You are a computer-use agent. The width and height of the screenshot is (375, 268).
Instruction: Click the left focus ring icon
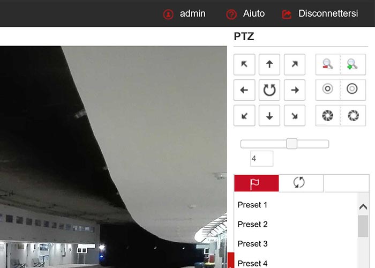(x=327, y=90)
